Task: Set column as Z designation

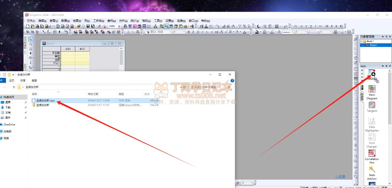Action: point(311,26)
